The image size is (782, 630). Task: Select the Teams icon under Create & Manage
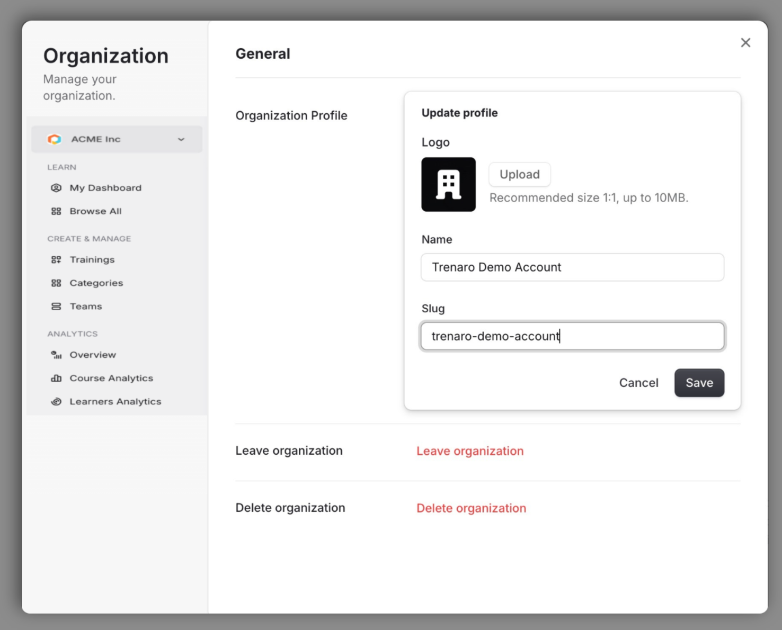[56, 306]
